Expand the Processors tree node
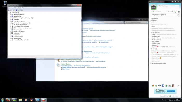This screenshot has width=182, height=102. 11,33
